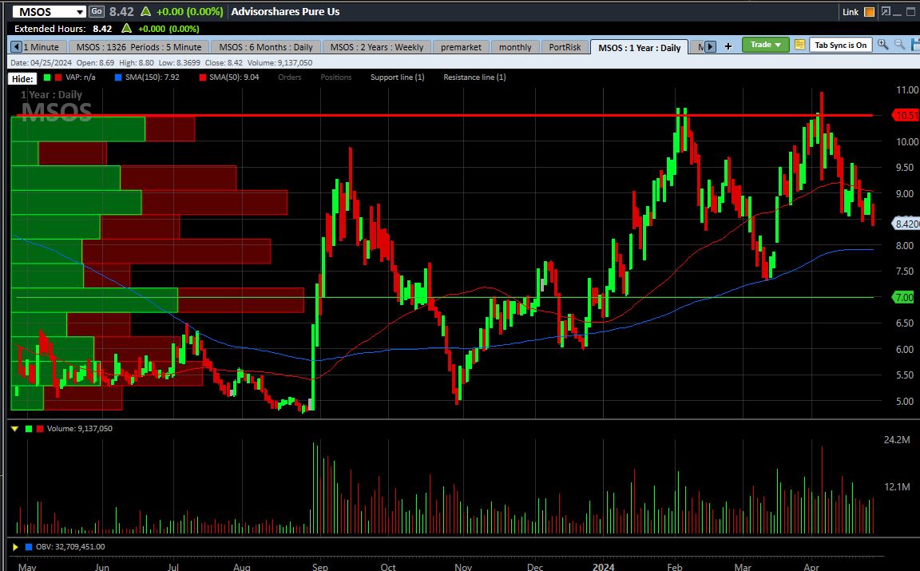
Task: Add a new chart tab with plus icon
Action: [728, 46]
